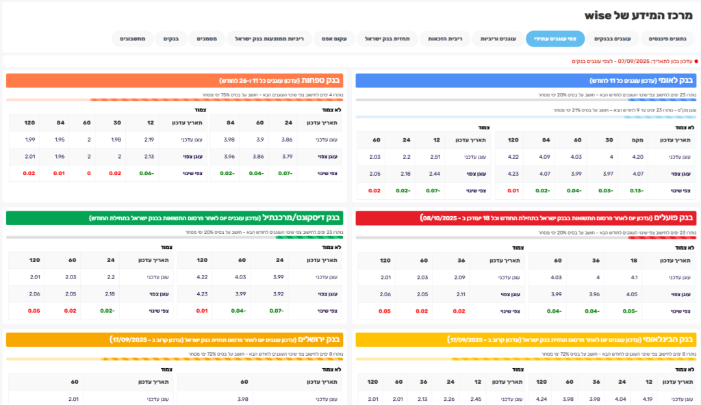Select the מסמכים tab
This screenshot has height=405, width=701.
(x=207, y=39)
